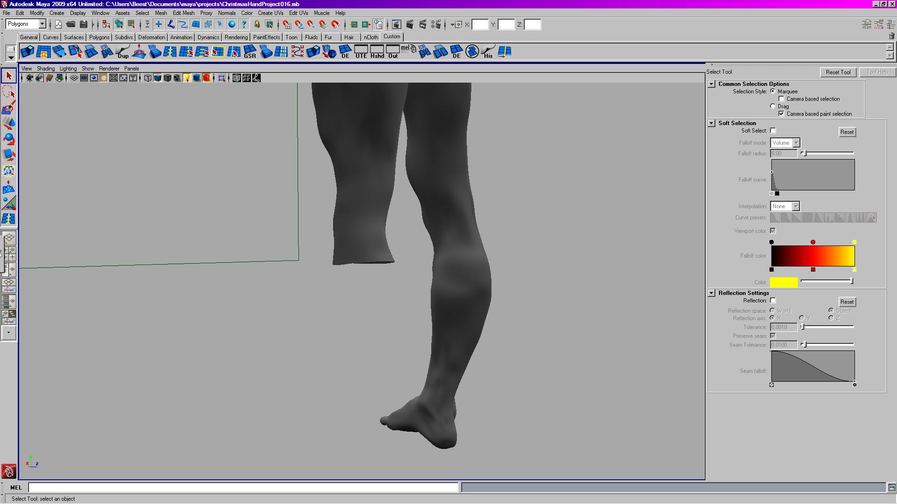Switch to the Animation shelf tab
897x504 pixels.
(x=181, y=37)
